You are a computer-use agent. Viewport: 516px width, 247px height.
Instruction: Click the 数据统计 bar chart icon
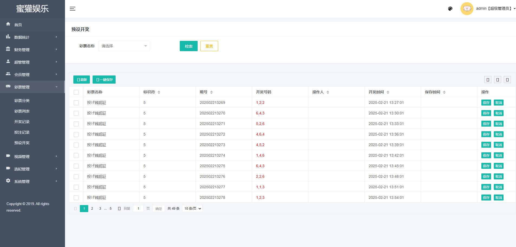click(8, 37)
